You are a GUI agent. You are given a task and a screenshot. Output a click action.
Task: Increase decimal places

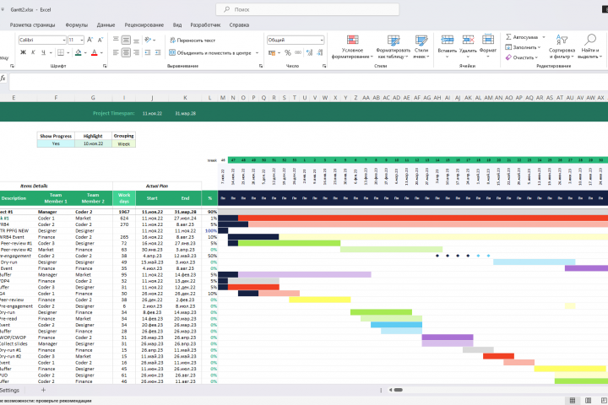coord(309,52)
